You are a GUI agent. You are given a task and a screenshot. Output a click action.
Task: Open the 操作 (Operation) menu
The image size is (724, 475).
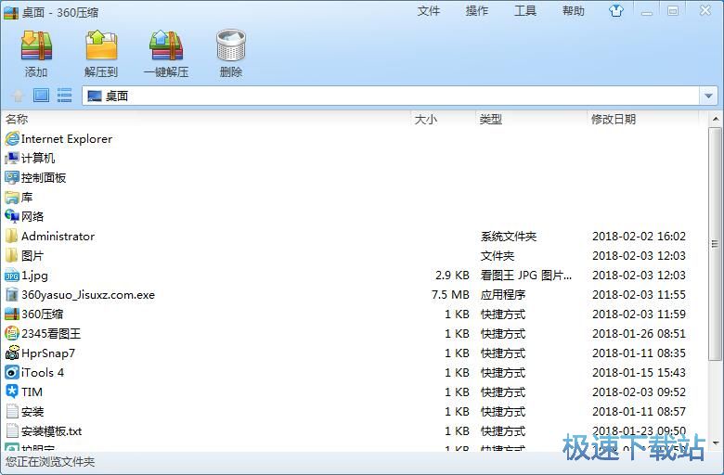pos(477,11)
